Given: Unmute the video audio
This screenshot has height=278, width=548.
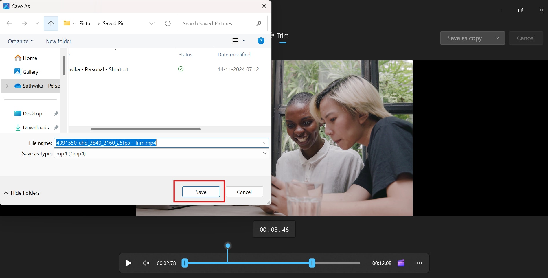Looking at the screenshot, I should (146, 263).
